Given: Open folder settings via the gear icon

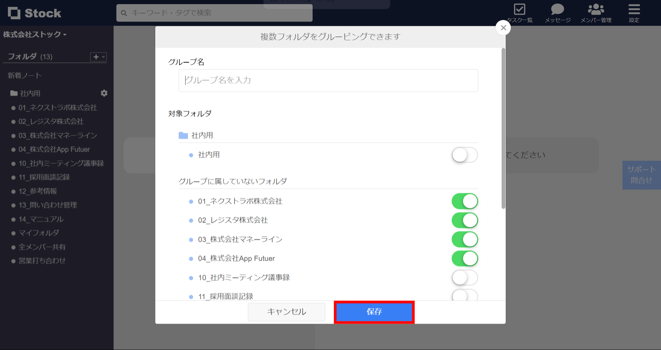Looking at the screenshot, I should pos(104,93).
